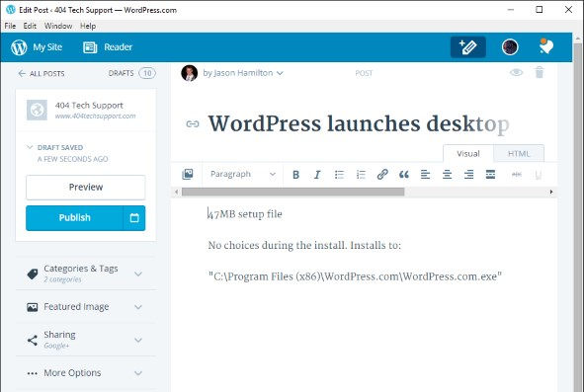Click the 'No choices during the install' line
The height and width of the screenshot is (392, 584).
(x=304, y=245)
